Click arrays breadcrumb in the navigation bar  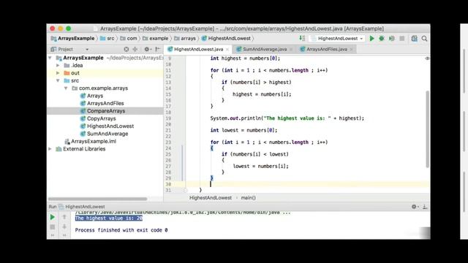(185, 39)
